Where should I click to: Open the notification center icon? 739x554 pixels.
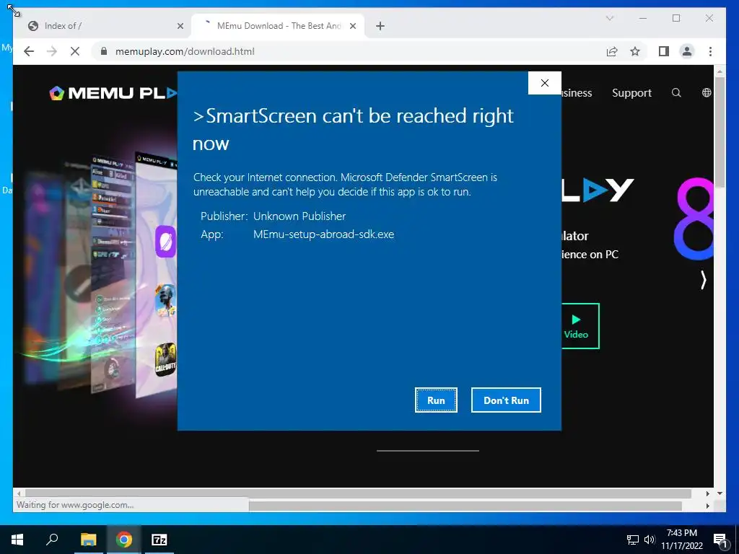720,540
